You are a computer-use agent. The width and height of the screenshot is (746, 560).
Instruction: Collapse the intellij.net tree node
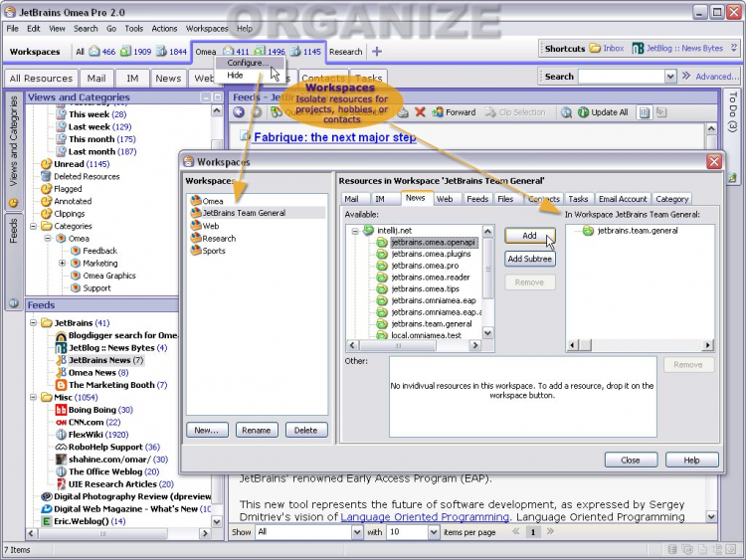tap(355, 231)
